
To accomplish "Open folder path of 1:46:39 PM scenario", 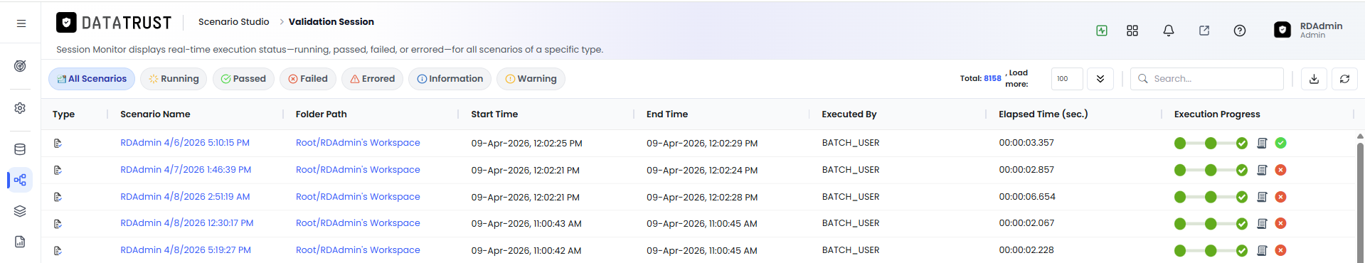I will coord(358,170).
